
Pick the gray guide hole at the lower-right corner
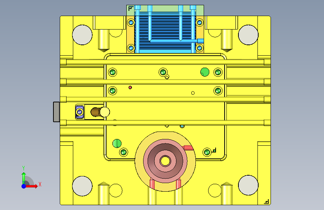click(x=248, y=185)
